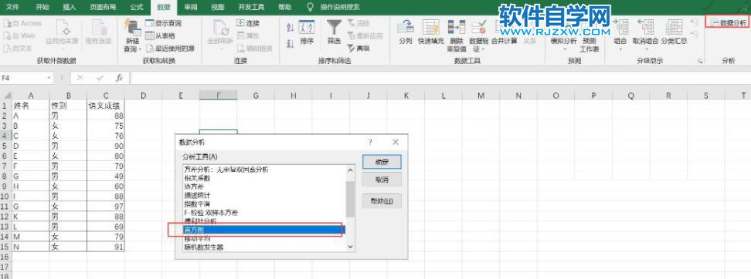Expand the 新建查询 dropdown arrow
The height and width of the screenshot is (279, 751).
tap(139, 49)
